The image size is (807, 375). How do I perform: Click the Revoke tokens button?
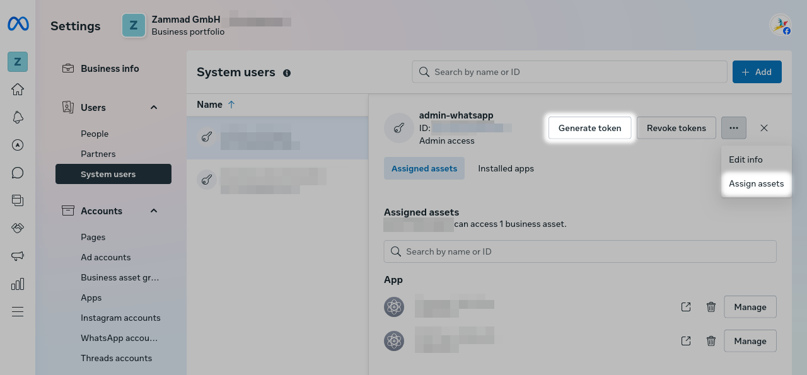pyautogui.click(x=676, y=128)
